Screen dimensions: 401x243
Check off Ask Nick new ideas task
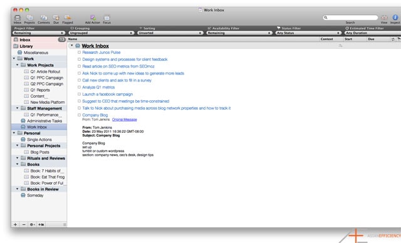[79, 73]
